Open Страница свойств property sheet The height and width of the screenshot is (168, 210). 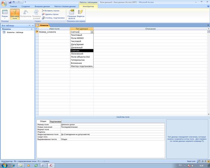71,15
